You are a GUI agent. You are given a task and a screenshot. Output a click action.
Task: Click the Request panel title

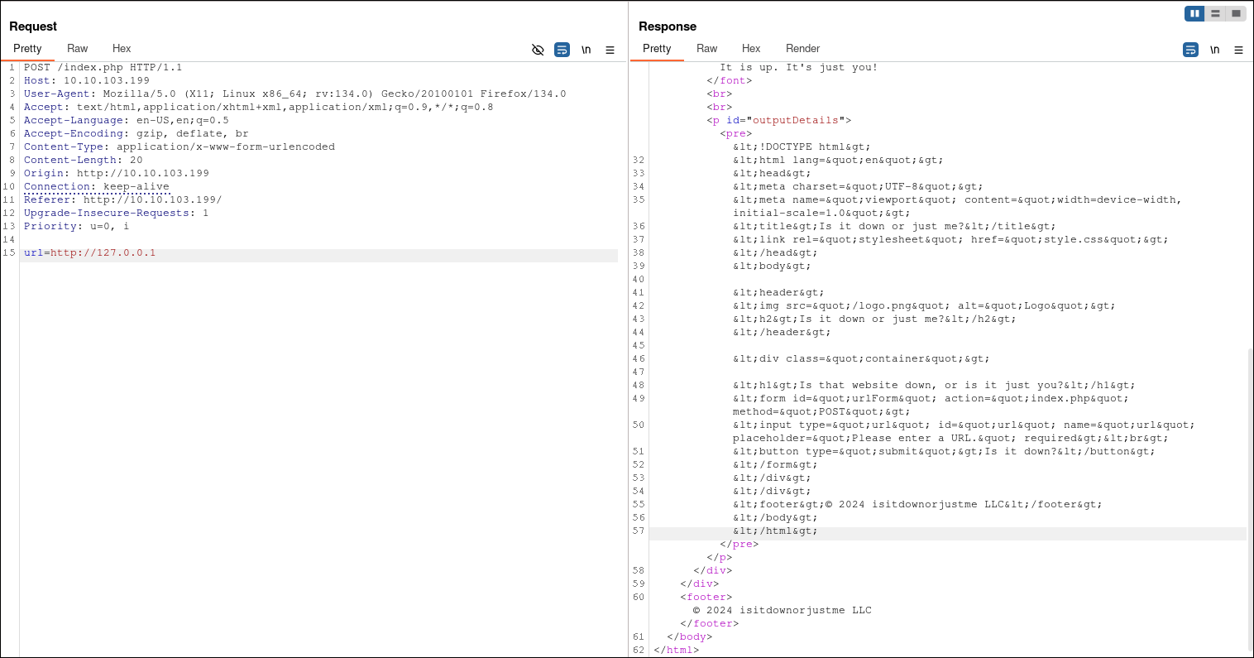tap(33, 26)
